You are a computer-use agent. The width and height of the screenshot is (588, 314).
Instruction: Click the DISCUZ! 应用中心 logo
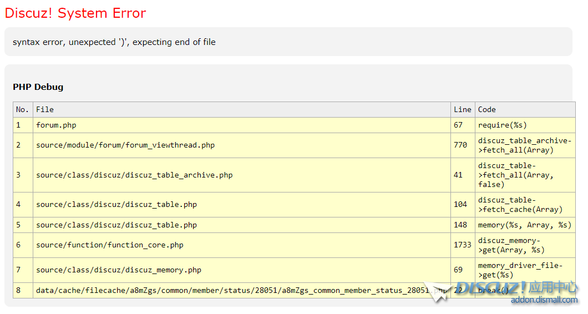pyautogui.click(x=516, y=288)
